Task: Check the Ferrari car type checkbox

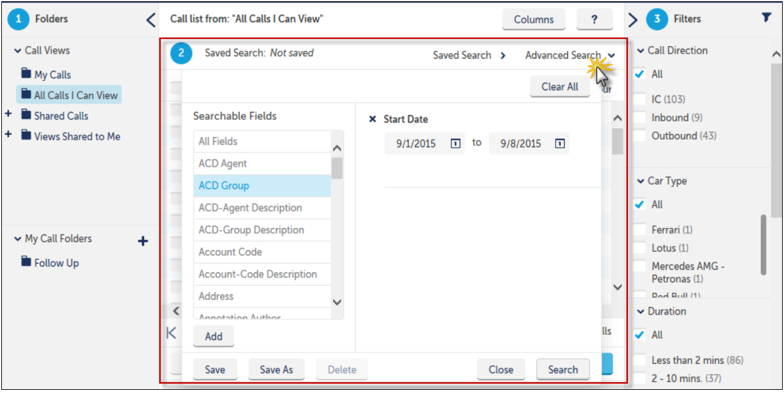Action: (640, 229)
